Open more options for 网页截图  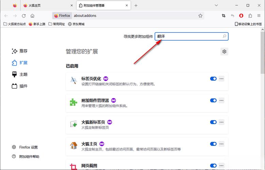[221, 166]
